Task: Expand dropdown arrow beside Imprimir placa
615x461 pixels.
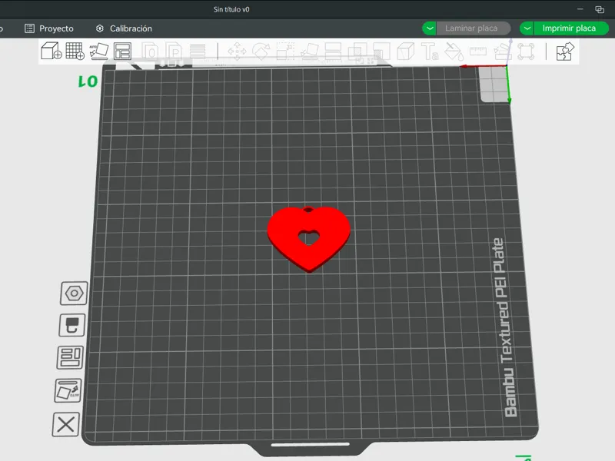Action: tap(527, 28)
